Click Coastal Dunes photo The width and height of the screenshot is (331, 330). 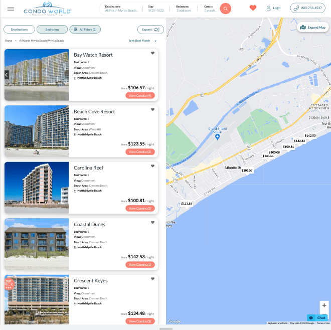(x=37, y=244)
